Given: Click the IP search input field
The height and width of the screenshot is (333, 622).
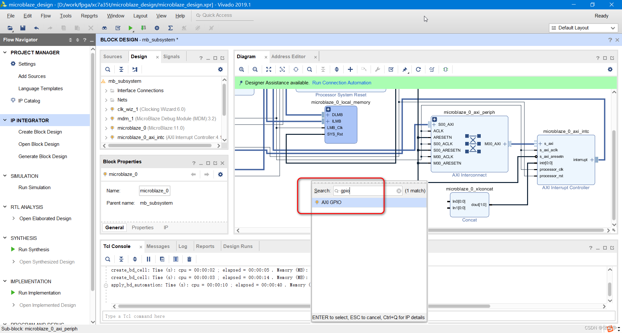Looking at the screenshot, I should (368, 191).
